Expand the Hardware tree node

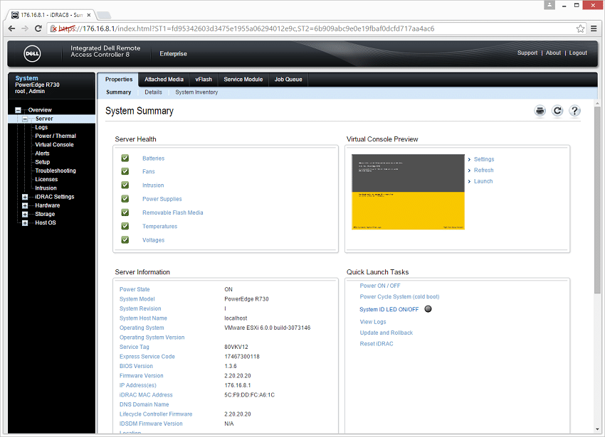(25, 206)
